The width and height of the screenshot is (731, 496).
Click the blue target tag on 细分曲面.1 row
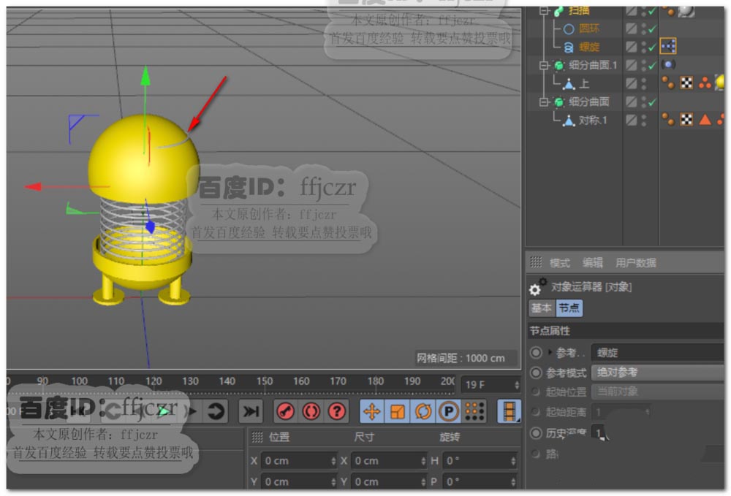click(x=668, y=65)
